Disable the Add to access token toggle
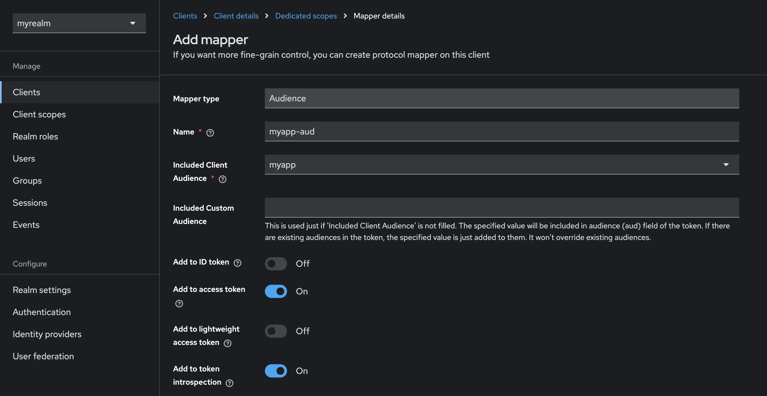 click(x=276, y=291)
